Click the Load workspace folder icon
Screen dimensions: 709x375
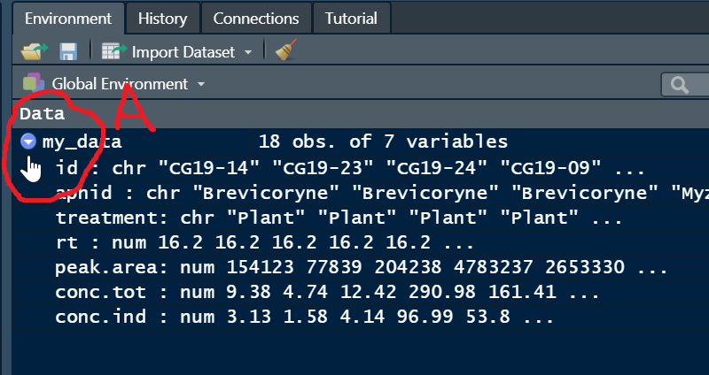(34, 51)
